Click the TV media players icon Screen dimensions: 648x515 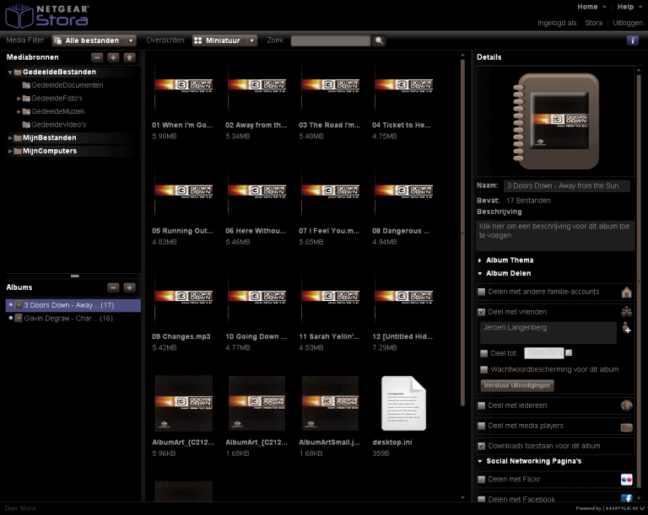coord(627,426)
